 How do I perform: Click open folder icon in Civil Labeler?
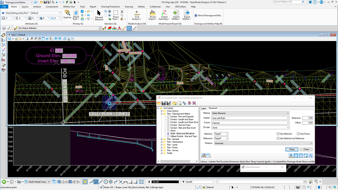(x=159, y=103)
